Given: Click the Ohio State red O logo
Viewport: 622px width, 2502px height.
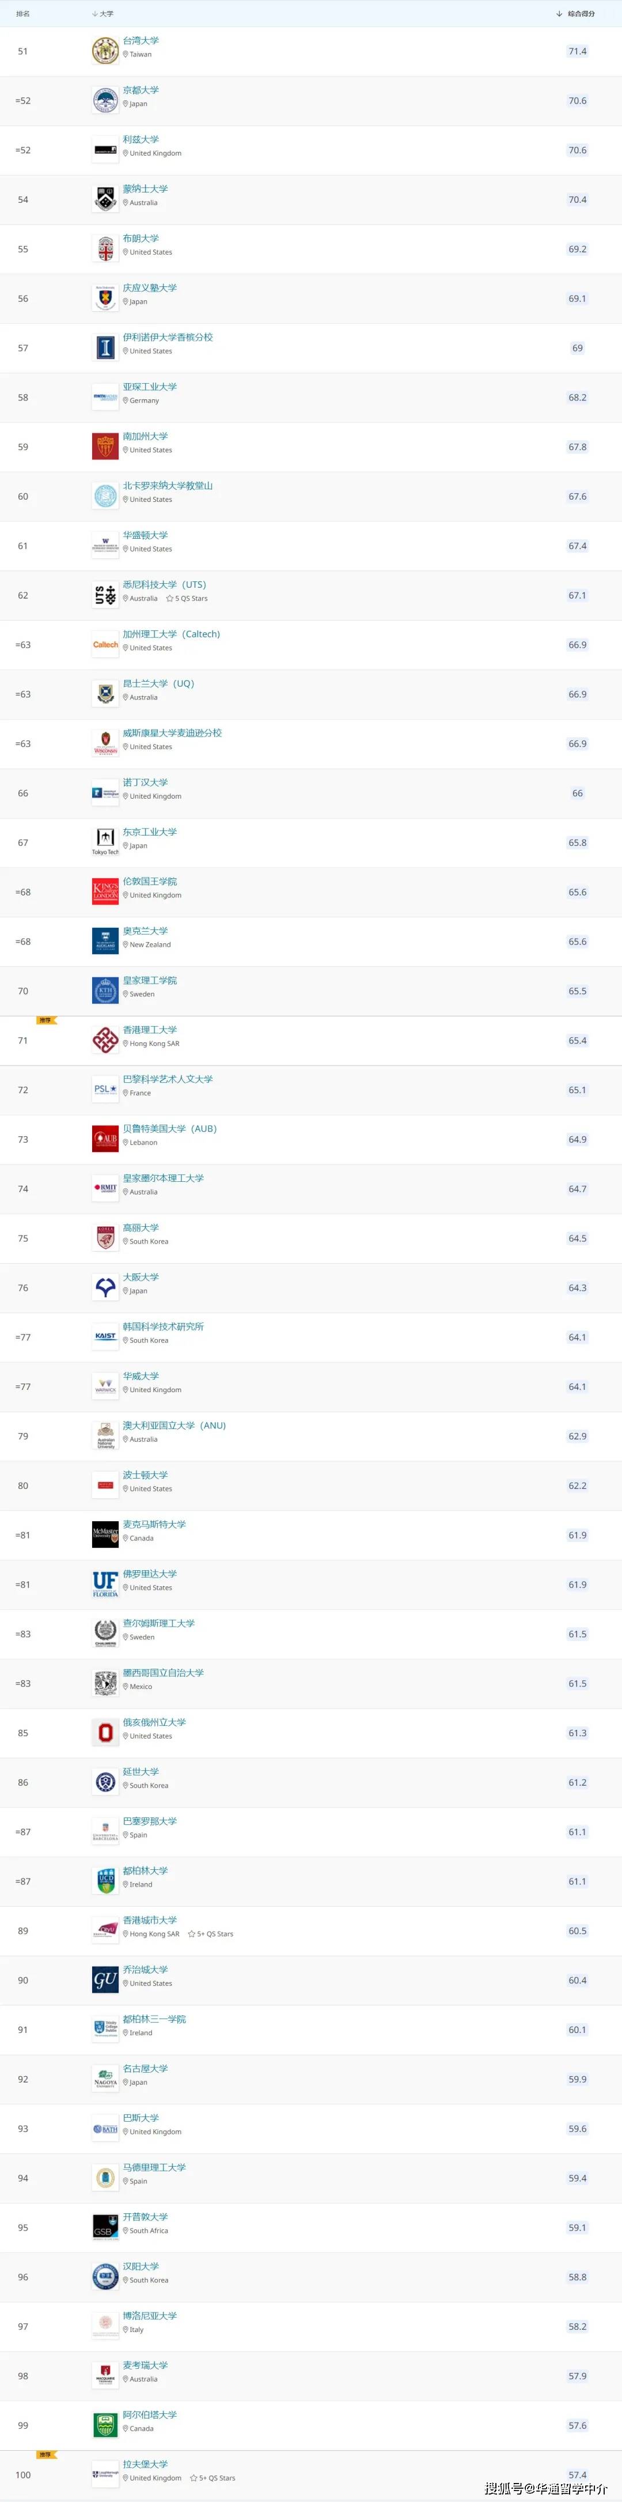Looking at the screenshot, I should point(105,1733).
